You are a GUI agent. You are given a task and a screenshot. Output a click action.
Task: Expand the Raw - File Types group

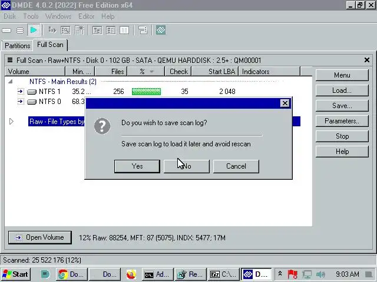click(11, 122)
